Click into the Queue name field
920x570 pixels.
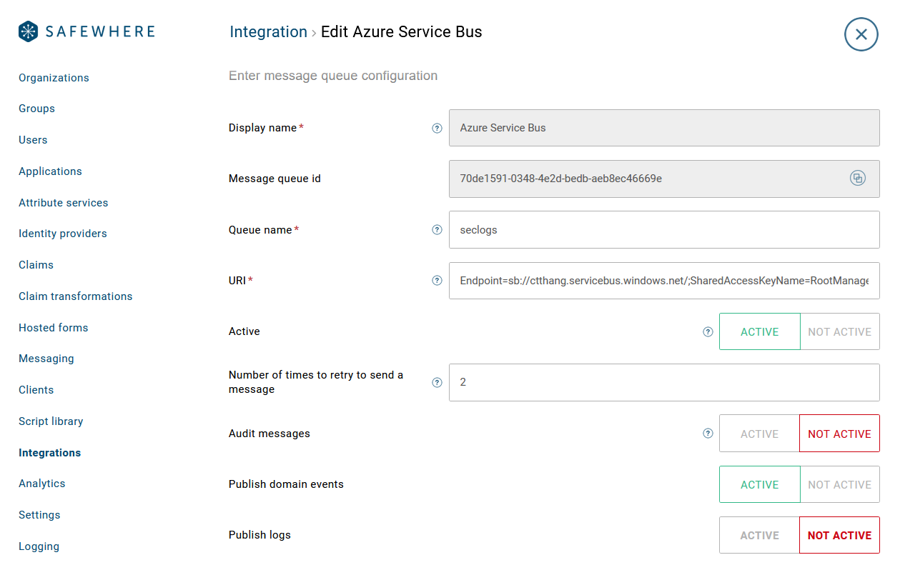coord(663,230)
